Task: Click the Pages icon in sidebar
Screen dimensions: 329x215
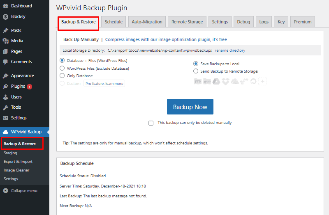Action: click(x=6, y=51)
